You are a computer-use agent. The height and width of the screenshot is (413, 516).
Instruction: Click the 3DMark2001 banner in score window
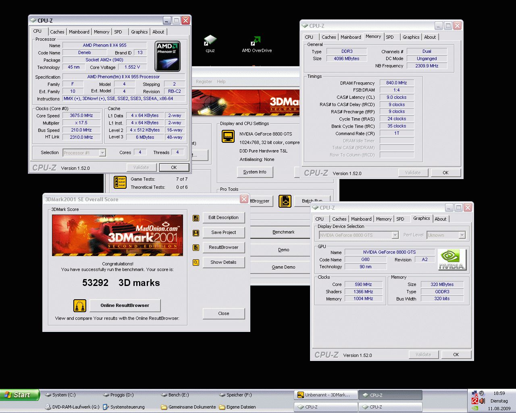point(117,236)
